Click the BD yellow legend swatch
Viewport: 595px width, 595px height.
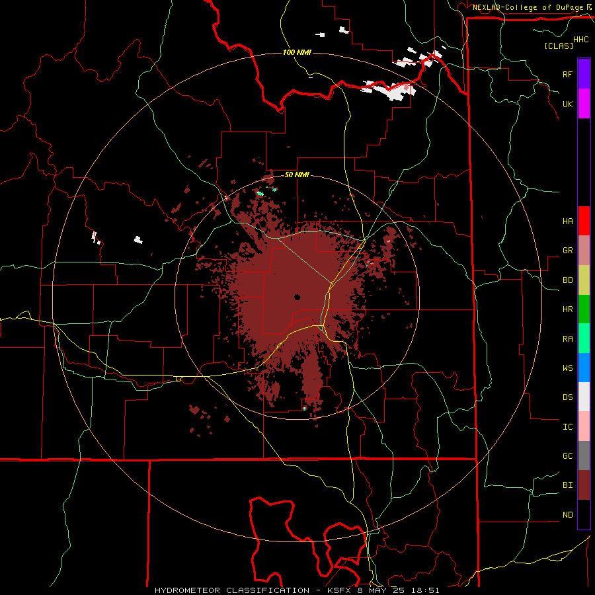pos(584,280)
